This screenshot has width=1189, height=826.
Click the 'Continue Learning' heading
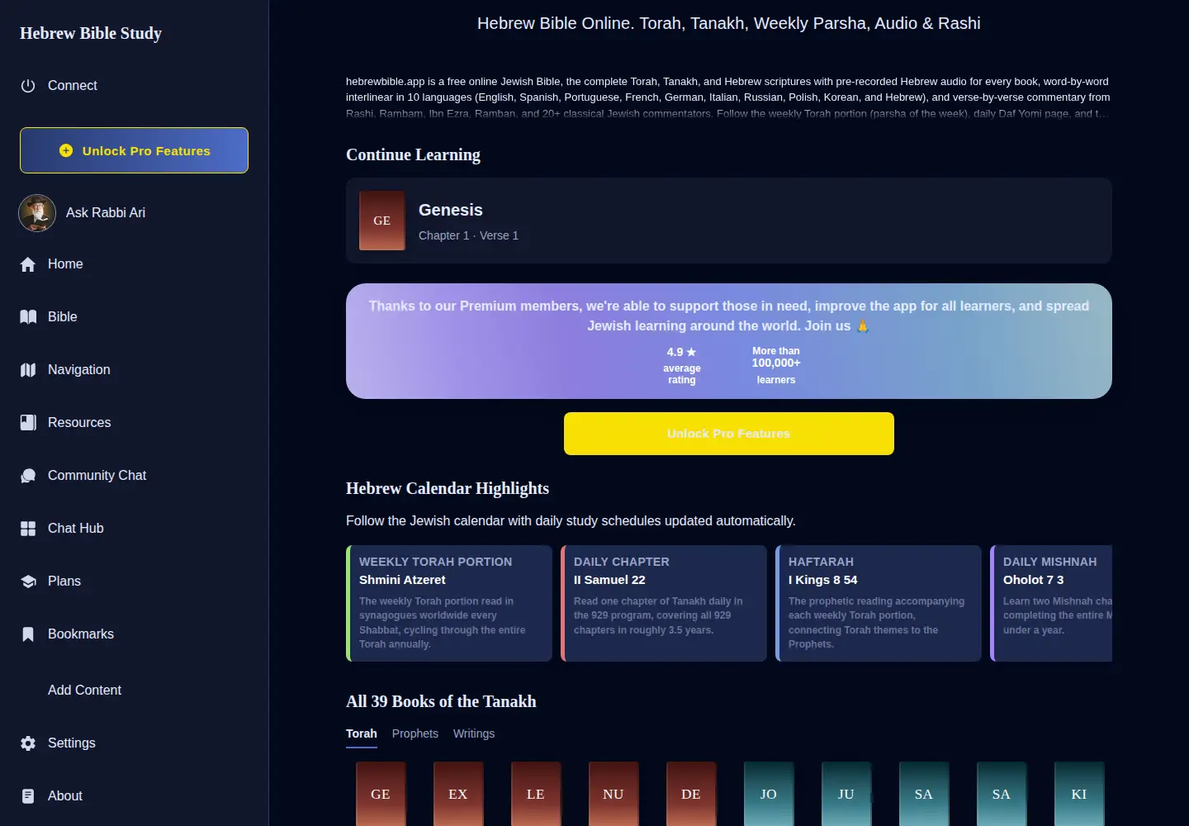pos(413,154)
